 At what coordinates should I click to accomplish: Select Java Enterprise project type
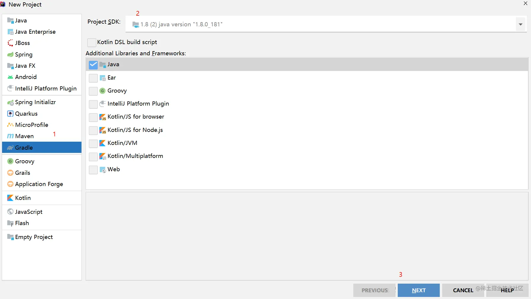tap(42, 32)
